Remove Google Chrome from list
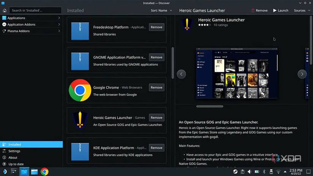The width and height of the screenshot is (313, 176). click(x=156, y=87)
